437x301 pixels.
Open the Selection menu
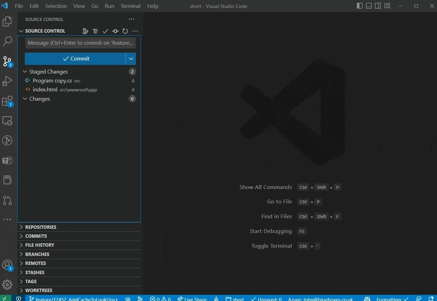pyautogui.click(x=56, y=6)
